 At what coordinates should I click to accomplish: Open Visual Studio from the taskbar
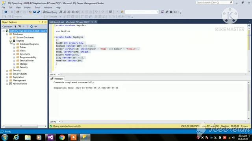click(50, 137)
